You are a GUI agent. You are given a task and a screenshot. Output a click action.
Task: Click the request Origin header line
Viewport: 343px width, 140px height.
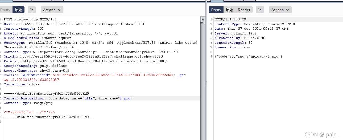point(83,56)
